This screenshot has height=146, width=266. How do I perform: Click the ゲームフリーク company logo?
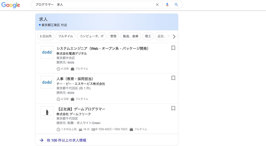[x=47, y=113]
